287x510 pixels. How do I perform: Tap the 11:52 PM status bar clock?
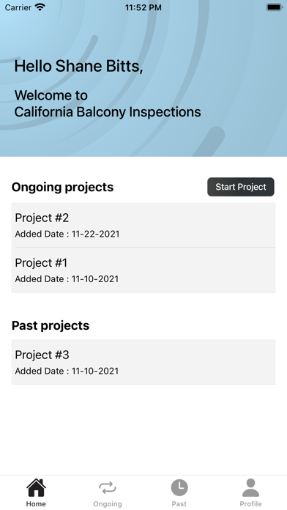[x=143, y=7]
